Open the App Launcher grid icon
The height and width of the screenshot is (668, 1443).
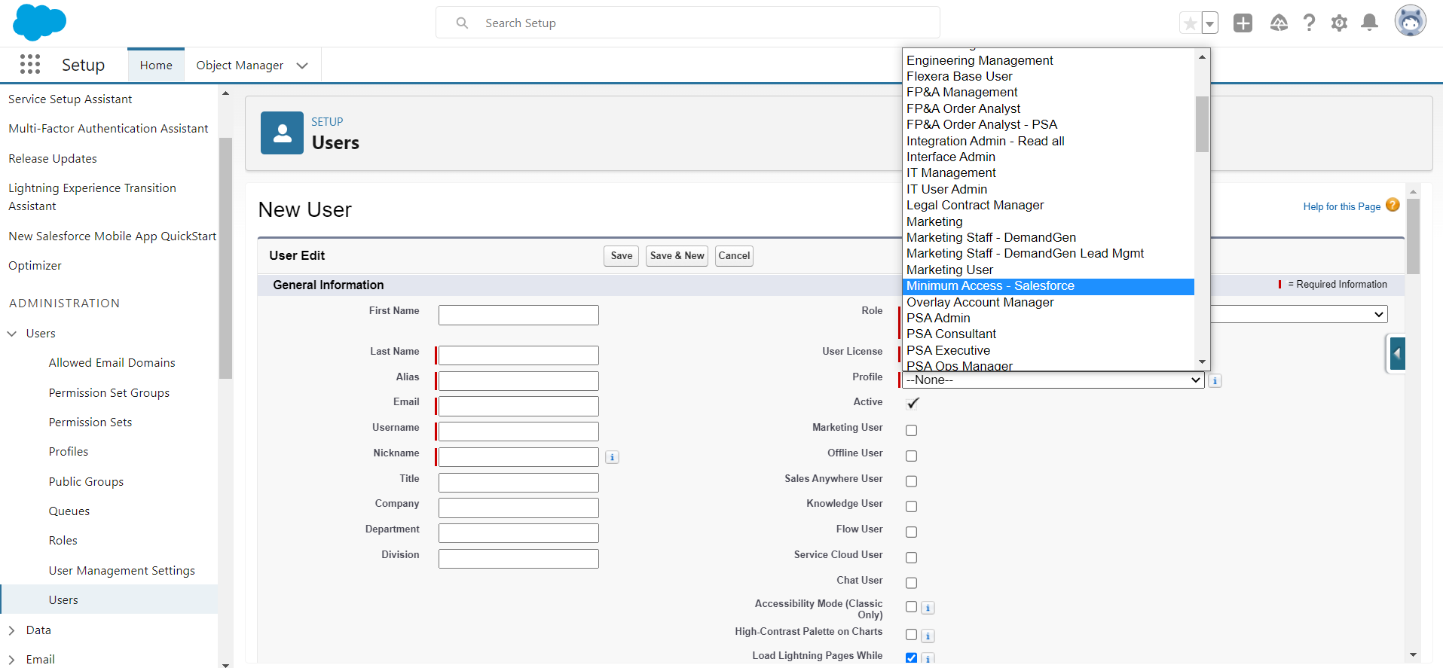coord(30,65)
